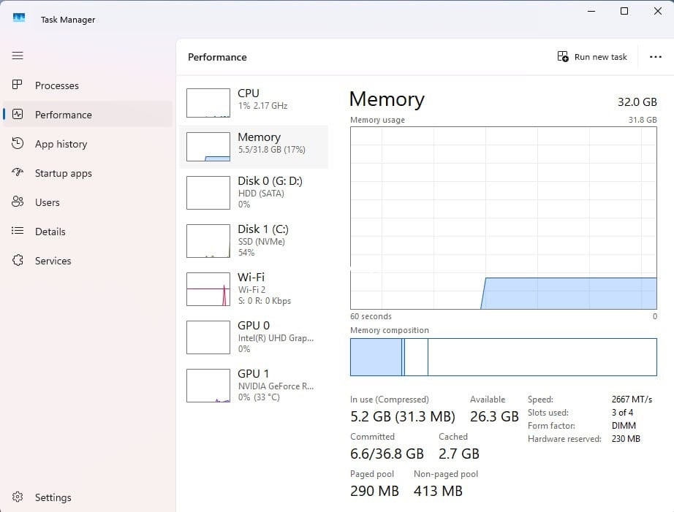Click the Memory composition bar
Screen dimensions: 674x512
click(503, 357)
